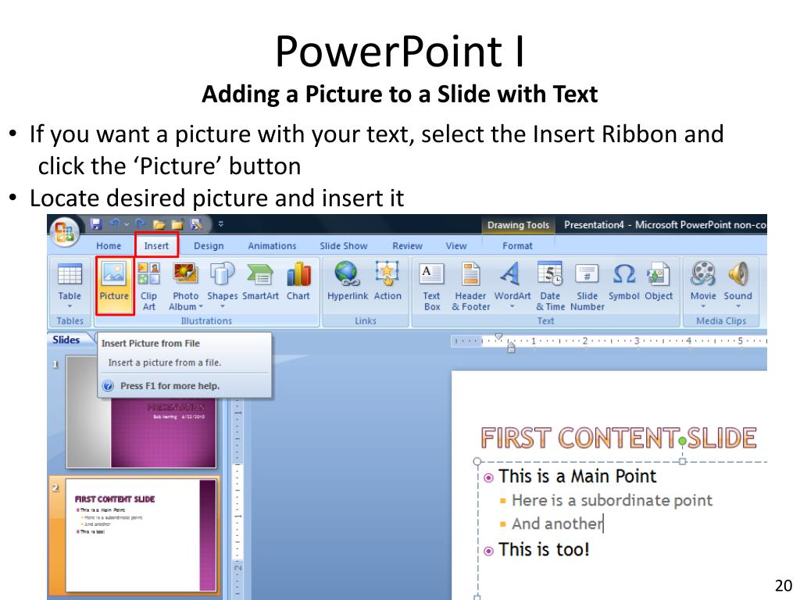
Task: Insert a Text Box
Action: 431,286
